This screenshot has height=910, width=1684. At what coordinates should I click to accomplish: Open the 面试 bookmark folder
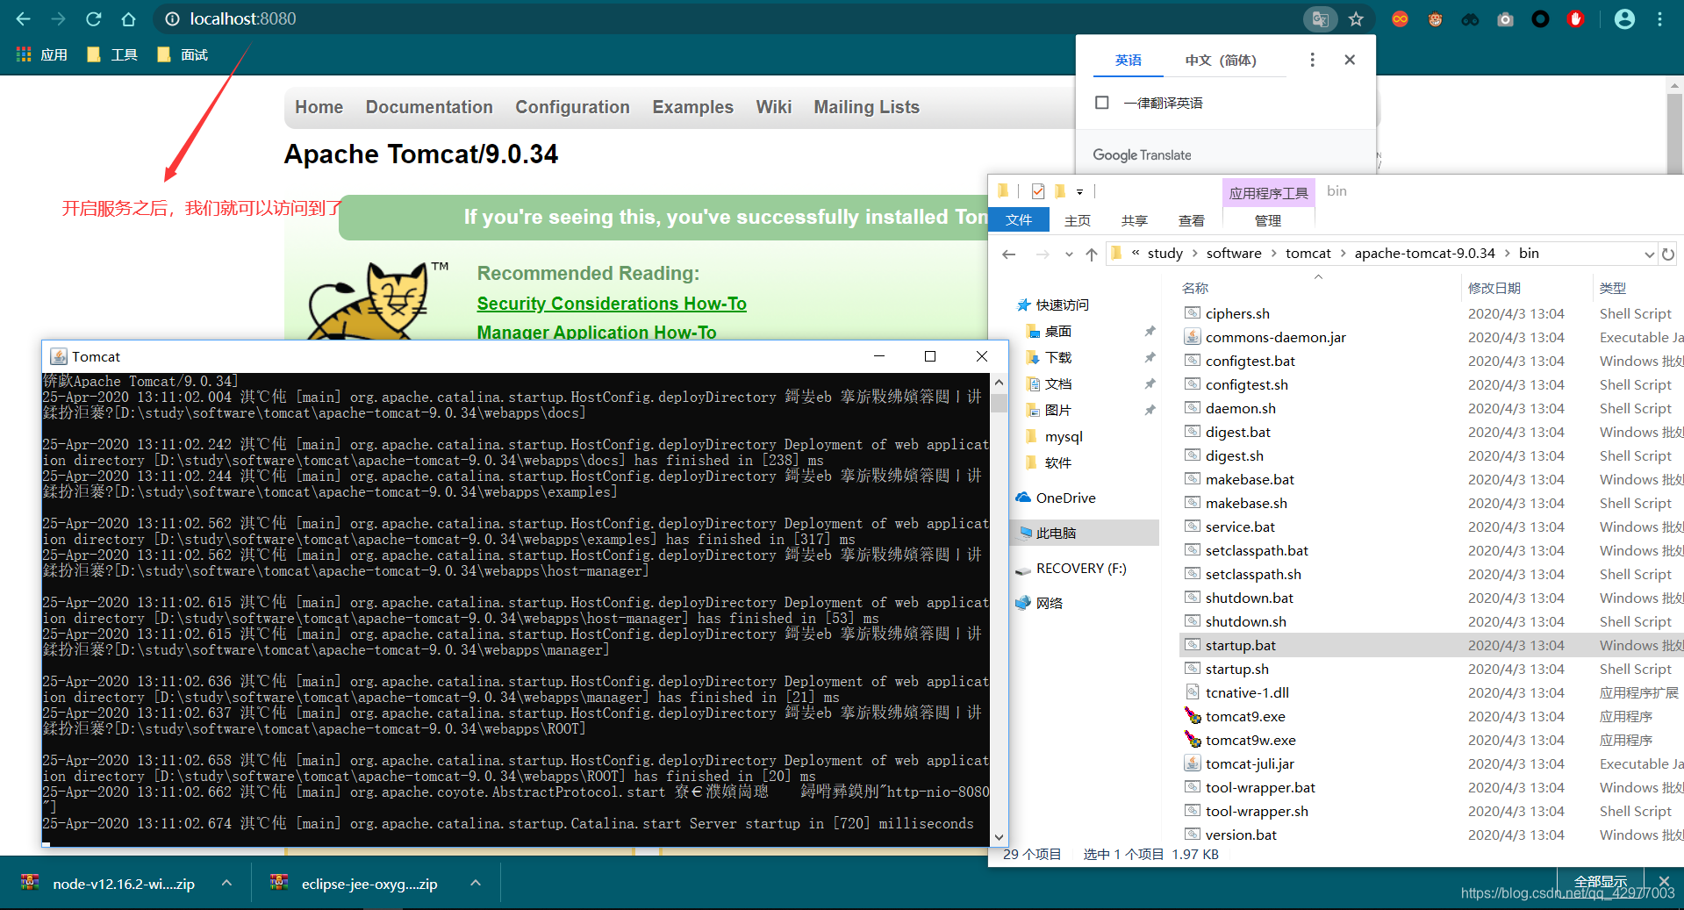pos(183,54)
